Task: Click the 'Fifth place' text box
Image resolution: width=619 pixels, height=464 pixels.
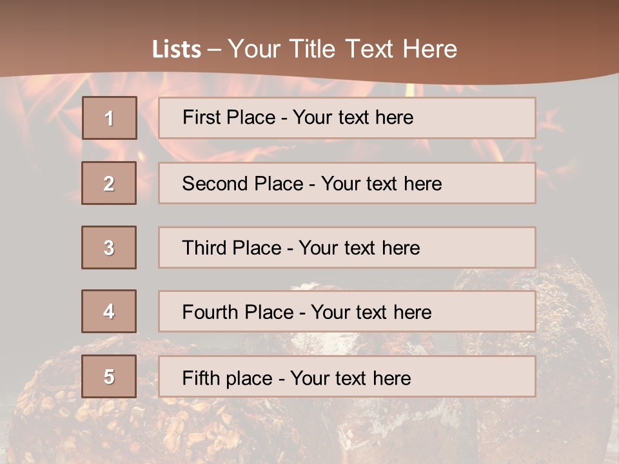Action: coord(347,377)
